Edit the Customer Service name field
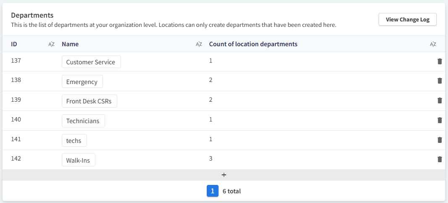448x203 pixels. click(91, 62)
